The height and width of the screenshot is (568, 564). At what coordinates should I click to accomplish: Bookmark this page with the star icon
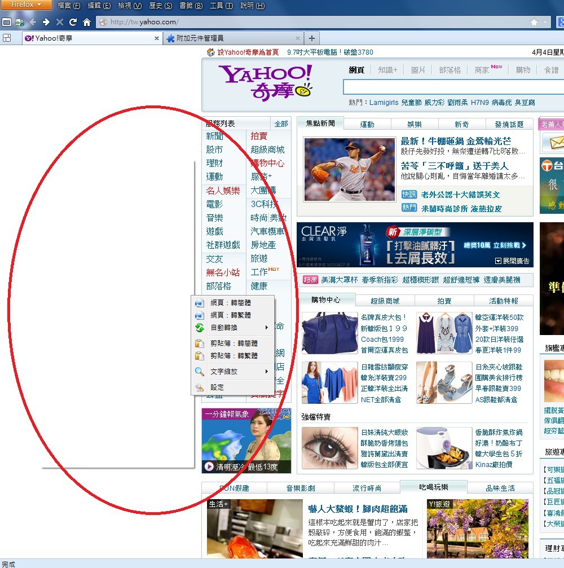(x=534, y=22)
